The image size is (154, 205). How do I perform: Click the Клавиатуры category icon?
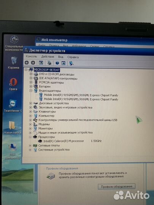(x=35, y=112)
